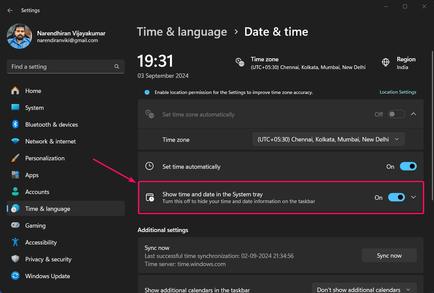Collapse the Set time zone automatically section
This screenshot has height=293, width=434.
[413, 114]
